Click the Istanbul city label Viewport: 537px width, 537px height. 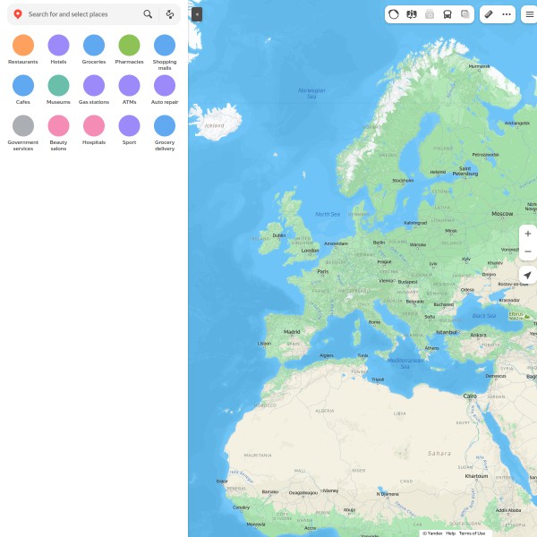coord(447,332)
